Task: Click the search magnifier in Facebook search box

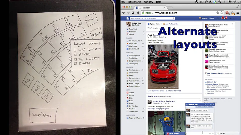Action: click(173, 18)
